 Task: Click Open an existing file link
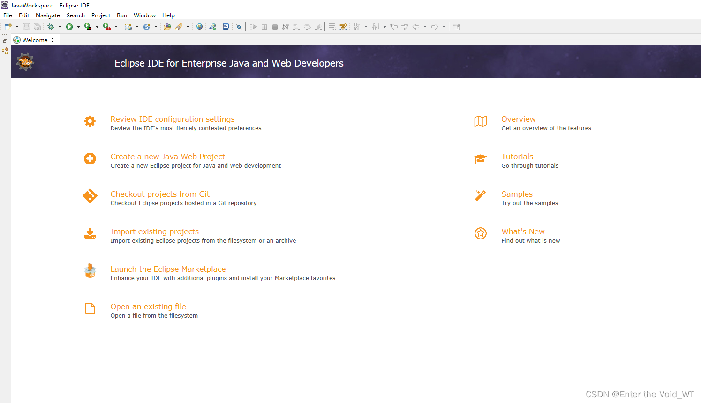pyautogui.click(x=148, y=306)
